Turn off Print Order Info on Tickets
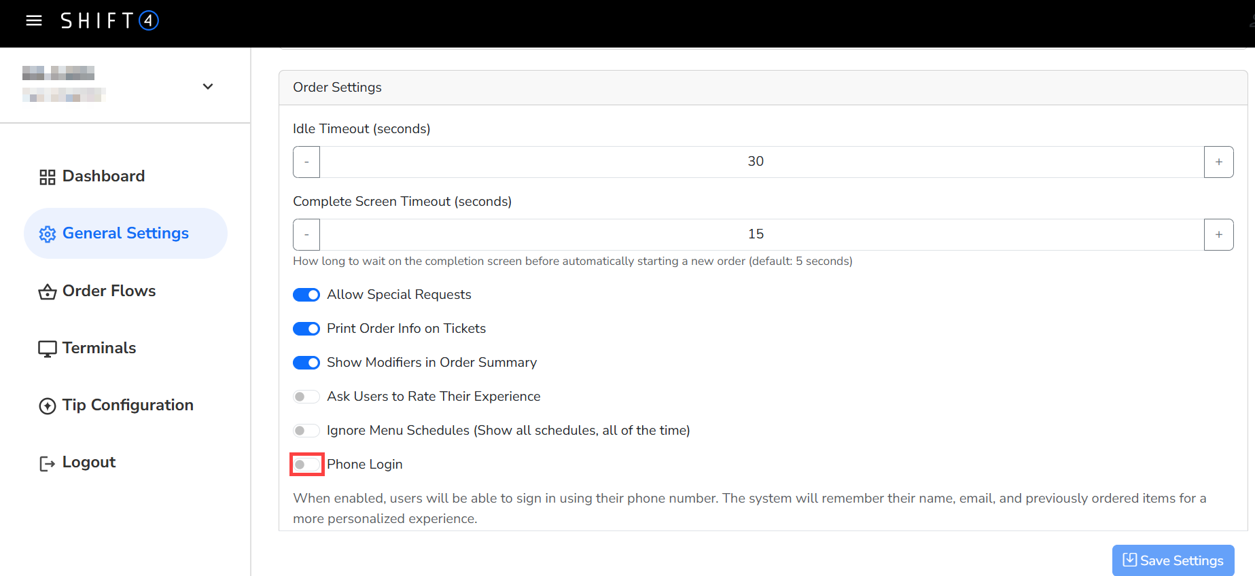1255x576 pixels. point(306,329)
